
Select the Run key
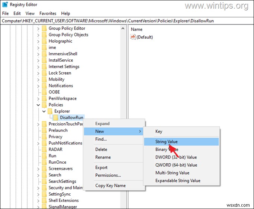[52, 156]
